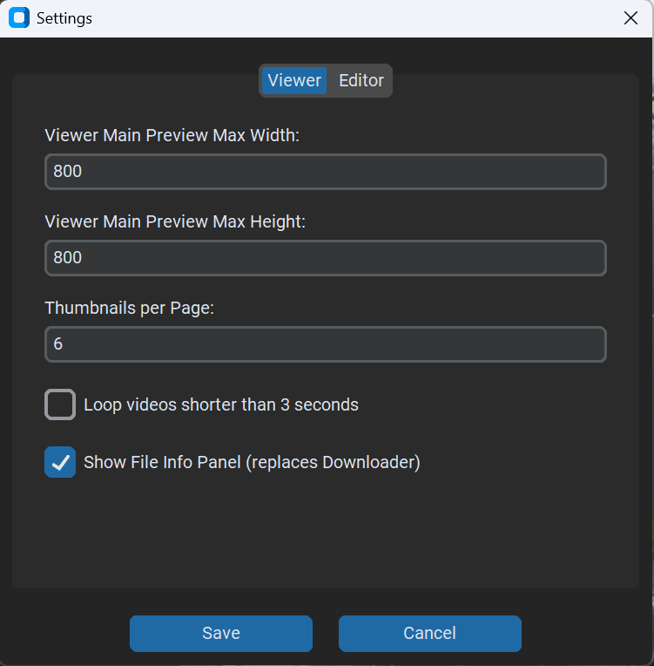Click the "Loop videos shorter than 3 seconds" text
The height and width of the screenshot is (666, 654).
[221, 405]
